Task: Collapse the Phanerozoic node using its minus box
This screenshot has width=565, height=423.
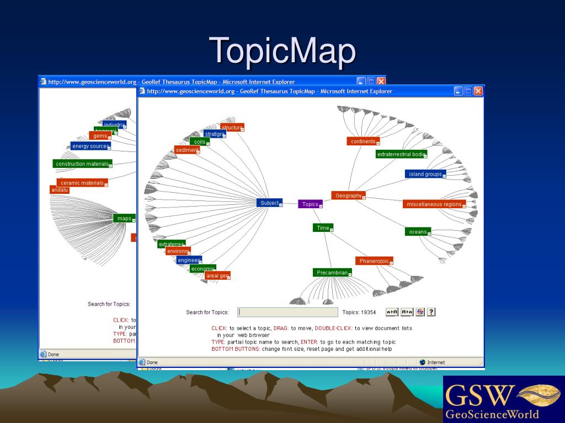Action: (391, 263)
